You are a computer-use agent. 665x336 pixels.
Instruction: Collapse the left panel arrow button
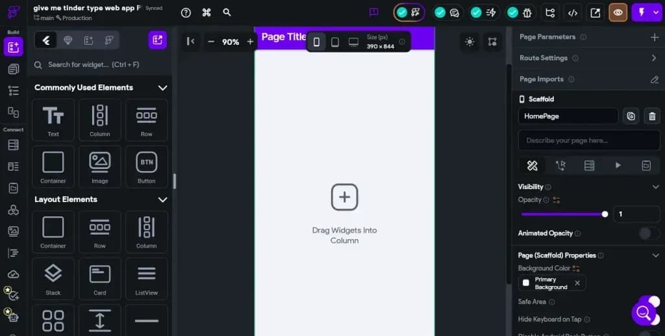[x=191, y=41]
